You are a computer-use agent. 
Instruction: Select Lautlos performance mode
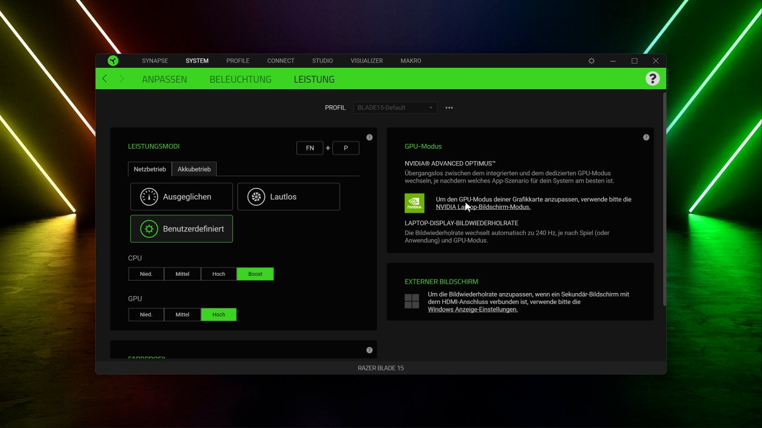click(x=289, y=197)
